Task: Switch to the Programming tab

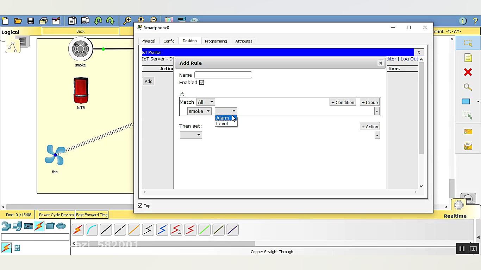Action: pos(216,41)
